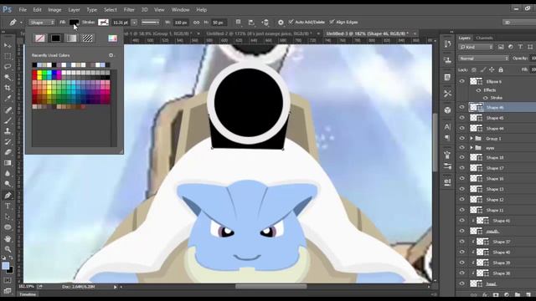Open the Normal blend mode dropdown
This screenshot has width=536, height=301.
point(484,59)
